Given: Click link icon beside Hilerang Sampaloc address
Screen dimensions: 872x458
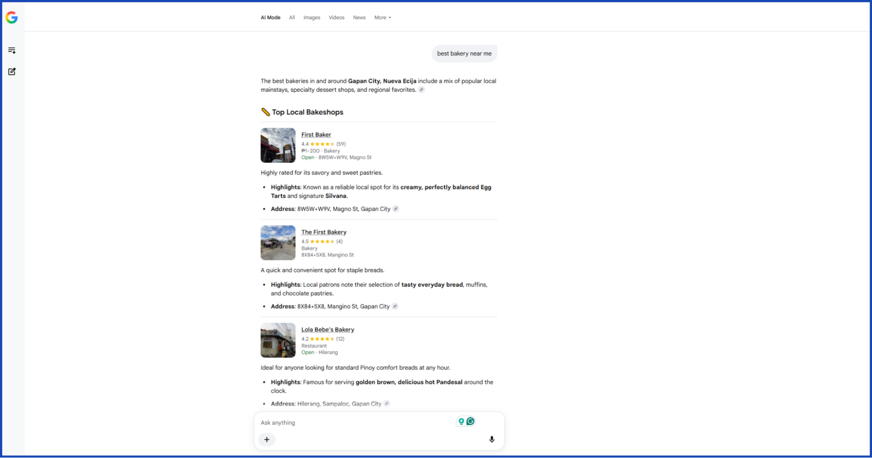Looking at the screenshot, I should pos(386,404).
